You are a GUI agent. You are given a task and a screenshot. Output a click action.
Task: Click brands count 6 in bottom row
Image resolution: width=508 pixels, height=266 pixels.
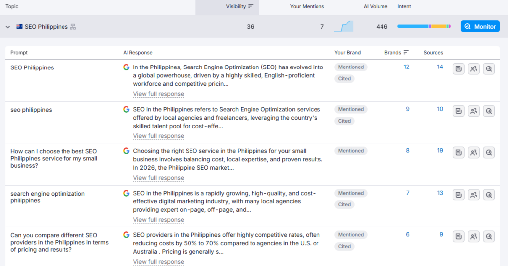tap(408, 234)
